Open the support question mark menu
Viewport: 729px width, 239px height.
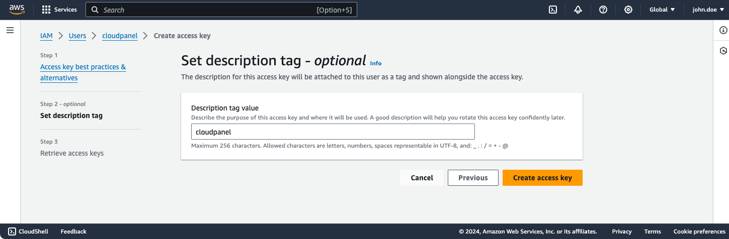(603, 10)
